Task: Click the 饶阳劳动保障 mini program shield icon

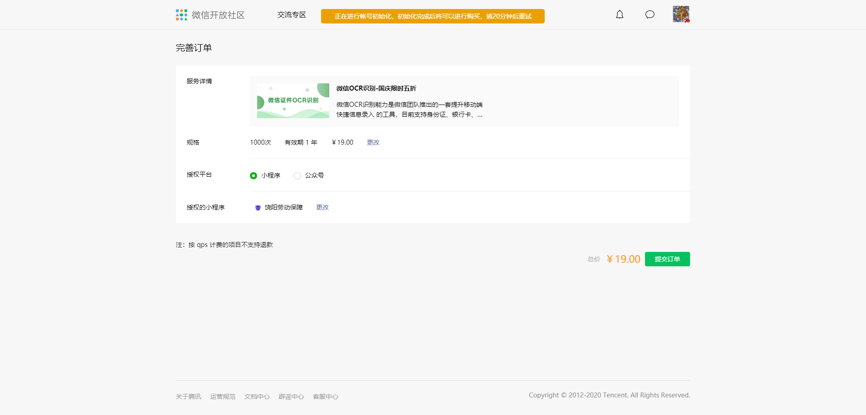Action: click(258, 208)
